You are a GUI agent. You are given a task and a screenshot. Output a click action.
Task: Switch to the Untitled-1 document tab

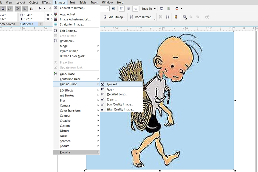(26, 24)
